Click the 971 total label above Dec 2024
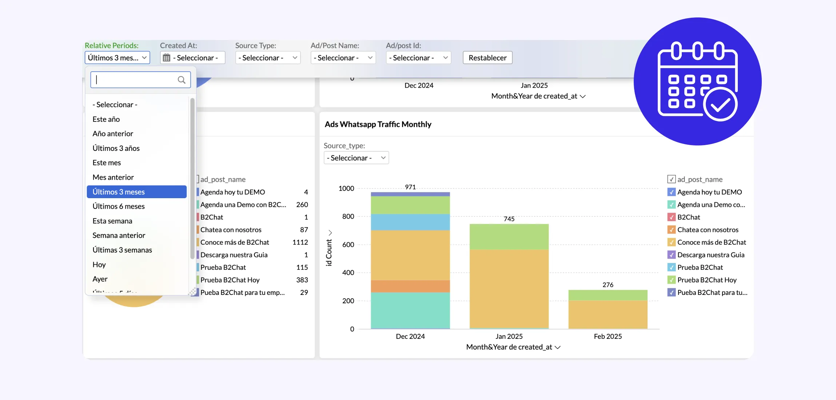 pos(410,187)
